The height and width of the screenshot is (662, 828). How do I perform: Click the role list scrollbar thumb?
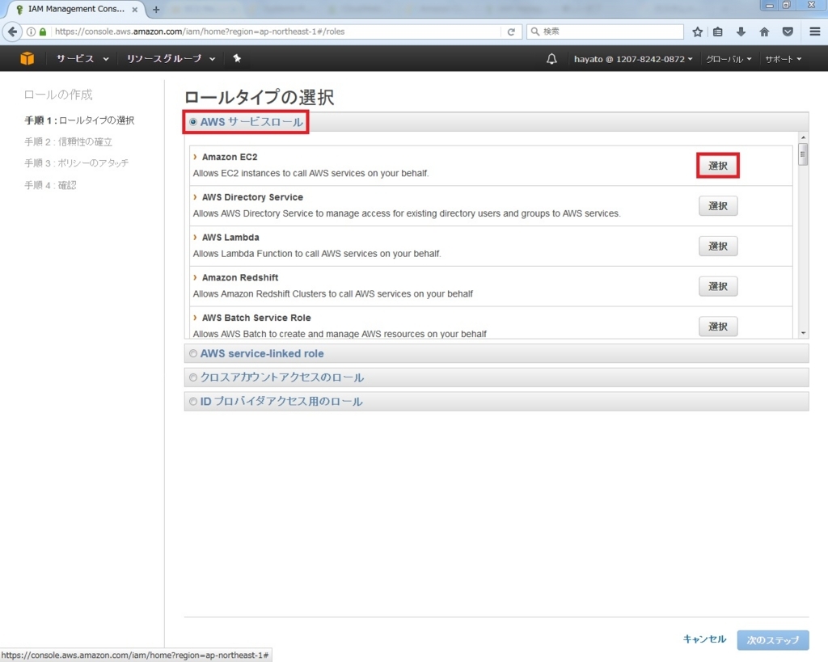tap(803, 154)
